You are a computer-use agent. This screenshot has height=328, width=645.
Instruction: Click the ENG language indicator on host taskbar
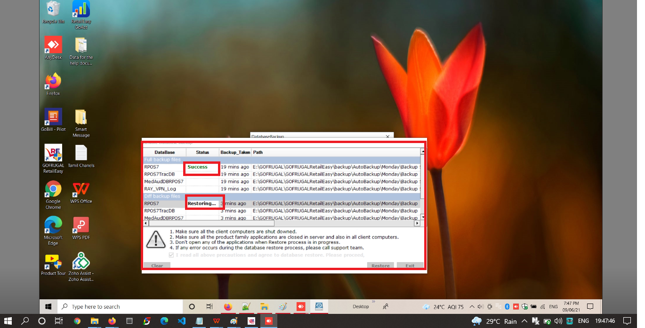(583, 321)
